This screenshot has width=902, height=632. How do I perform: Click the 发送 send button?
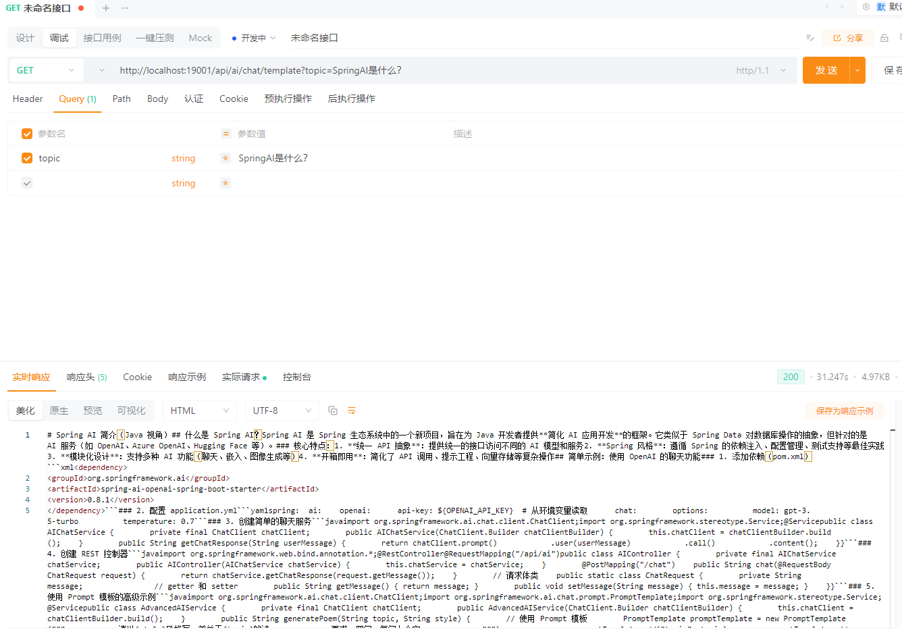(x=826, y=70)
